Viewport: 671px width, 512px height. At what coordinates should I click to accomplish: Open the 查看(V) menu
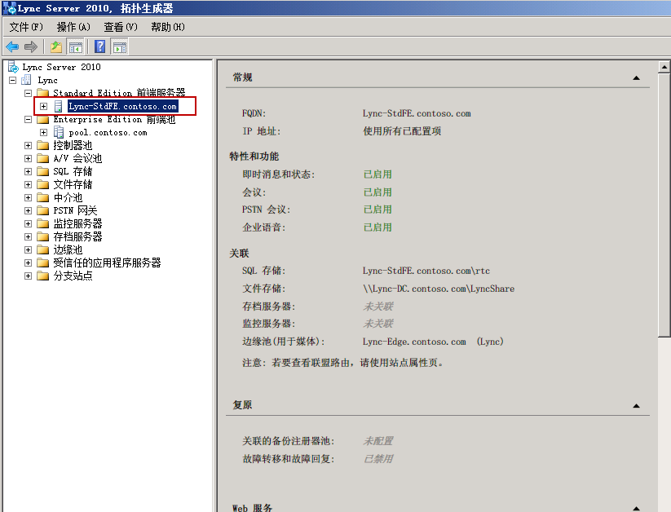tap(121, 27)
